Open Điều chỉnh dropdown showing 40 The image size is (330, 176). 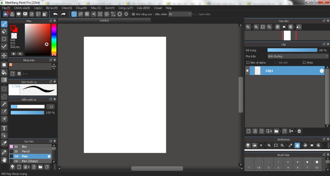point(180,14)
